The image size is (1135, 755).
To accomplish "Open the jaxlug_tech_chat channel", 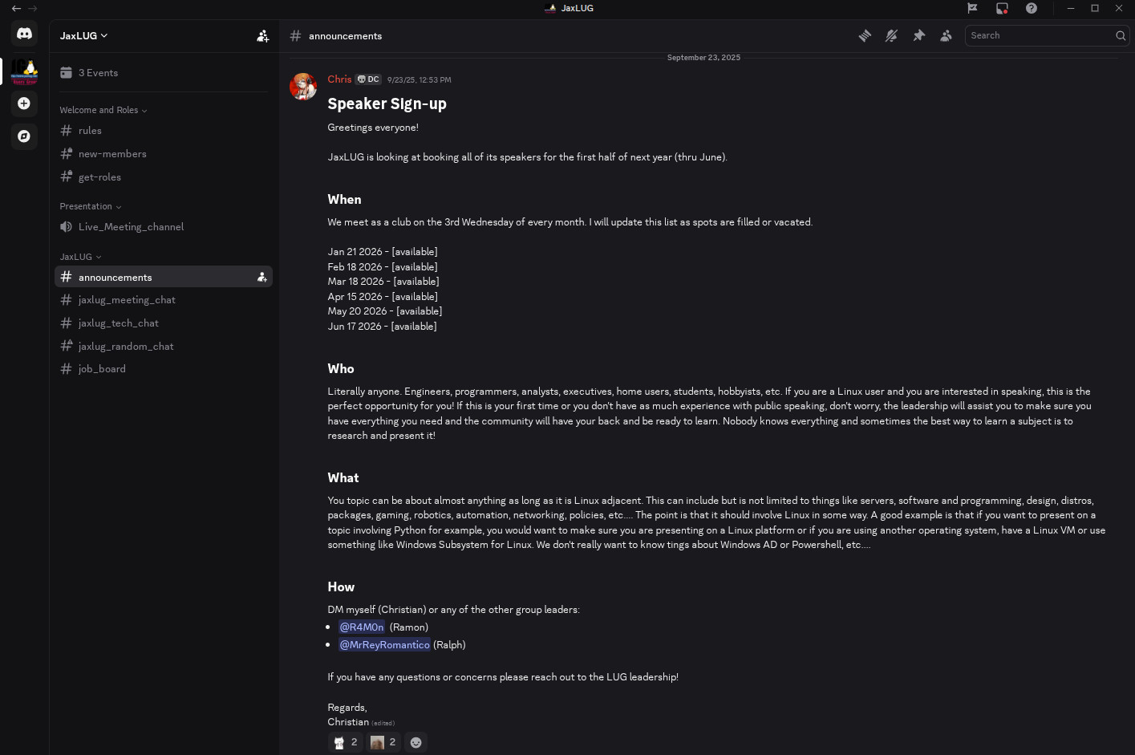I will point(118,323).
